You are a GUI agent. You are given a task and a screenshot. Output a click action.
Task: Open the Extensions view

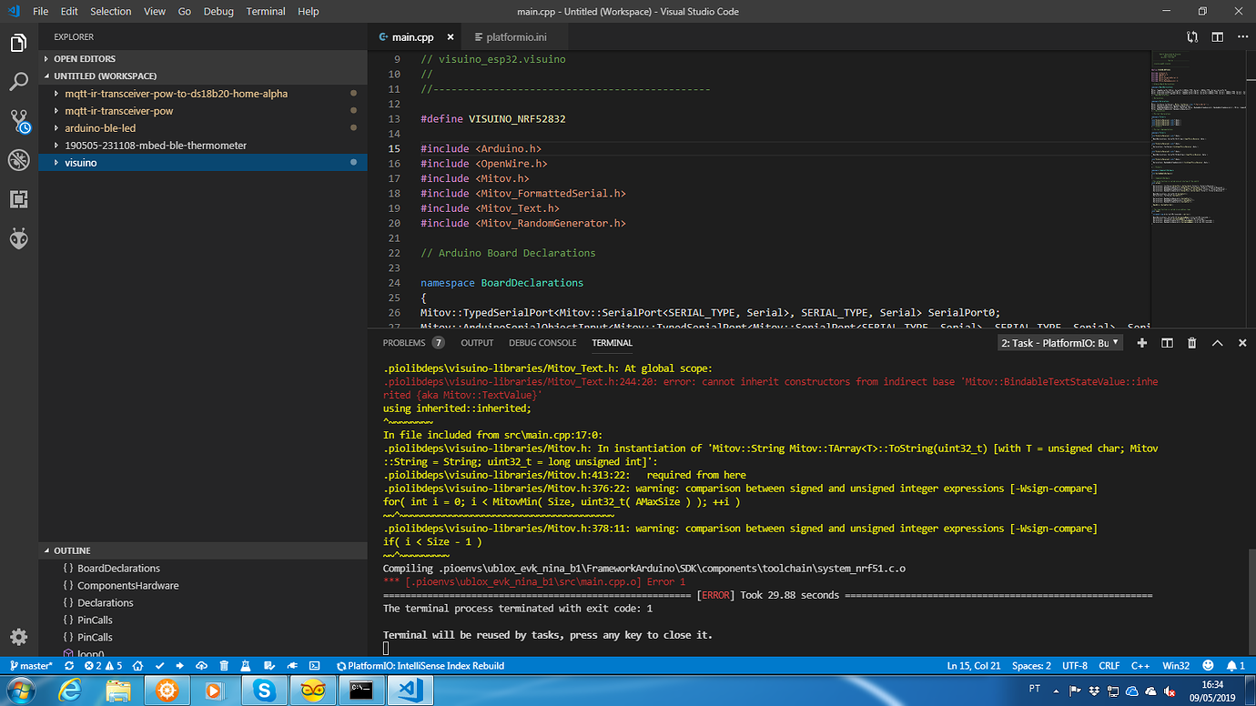point(18,199)
